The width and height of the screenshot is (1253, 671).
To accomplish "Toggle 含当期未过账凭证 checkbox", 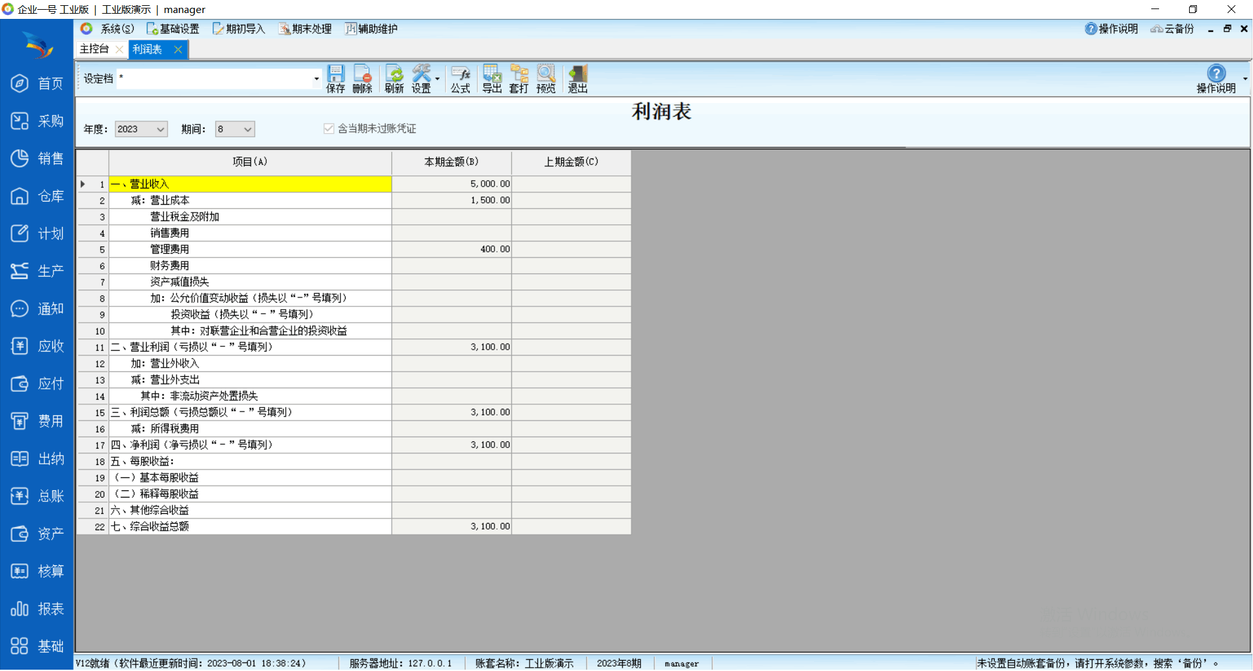I will click(329, 129).
